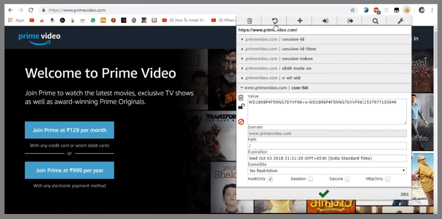Click Join Prime at ₹999 per year
Image resolution: width=442 pixels, height=219 pixels.
(x=69, y=170)
